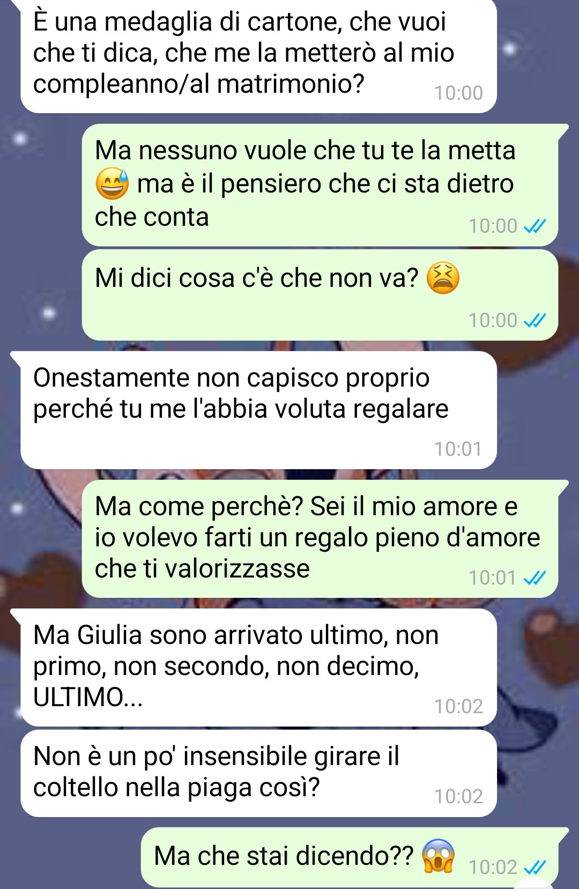Select message 'Ma come perchè? Sei il mio amore'

point(320,539)
